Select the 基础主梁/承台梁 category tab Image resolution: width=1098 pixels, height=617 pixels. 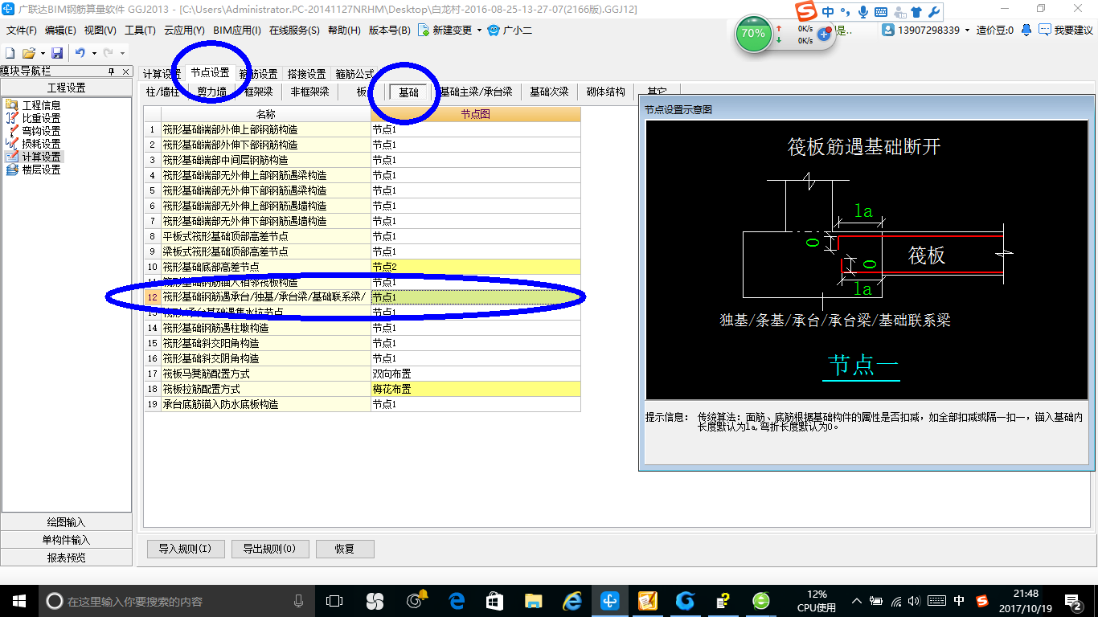[476, 92]
